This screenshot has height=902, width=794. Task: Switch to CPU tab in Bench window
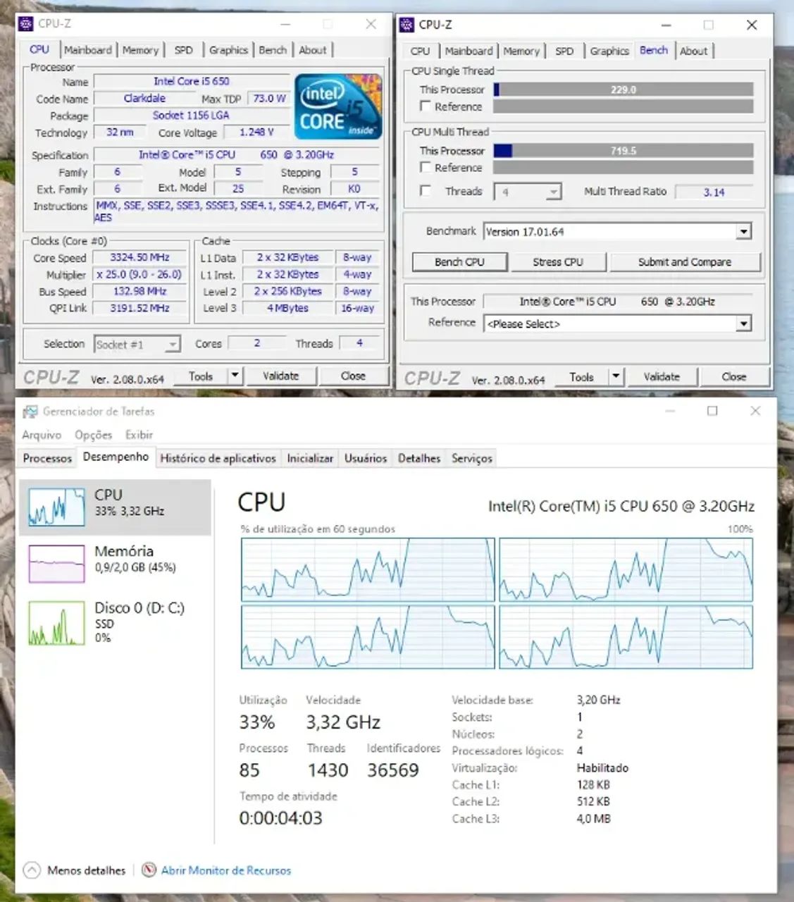coord(420,51)
